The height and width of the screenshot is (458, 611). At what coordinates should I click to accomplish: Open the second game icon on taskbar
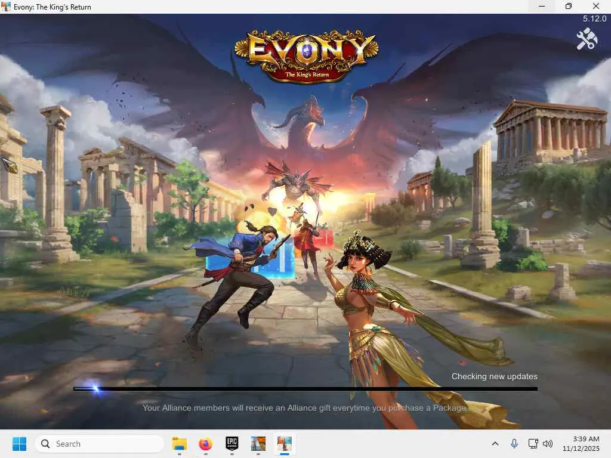click(x=258, y=444)
